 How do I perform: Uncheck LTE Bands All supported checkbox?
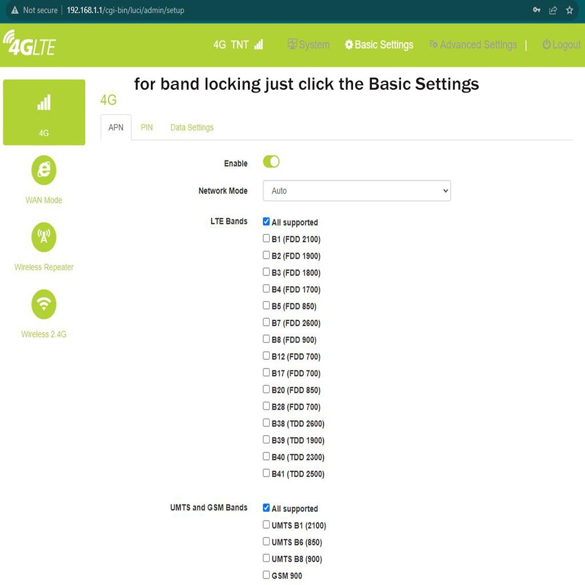pyautogui.click(x=266, y=222)
